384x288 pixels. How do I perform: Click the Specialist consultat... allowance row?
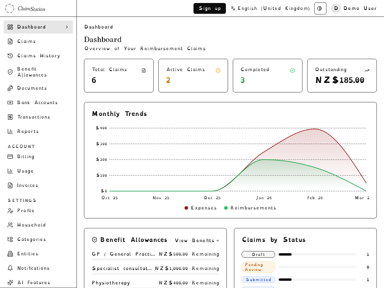click(155, 270)
